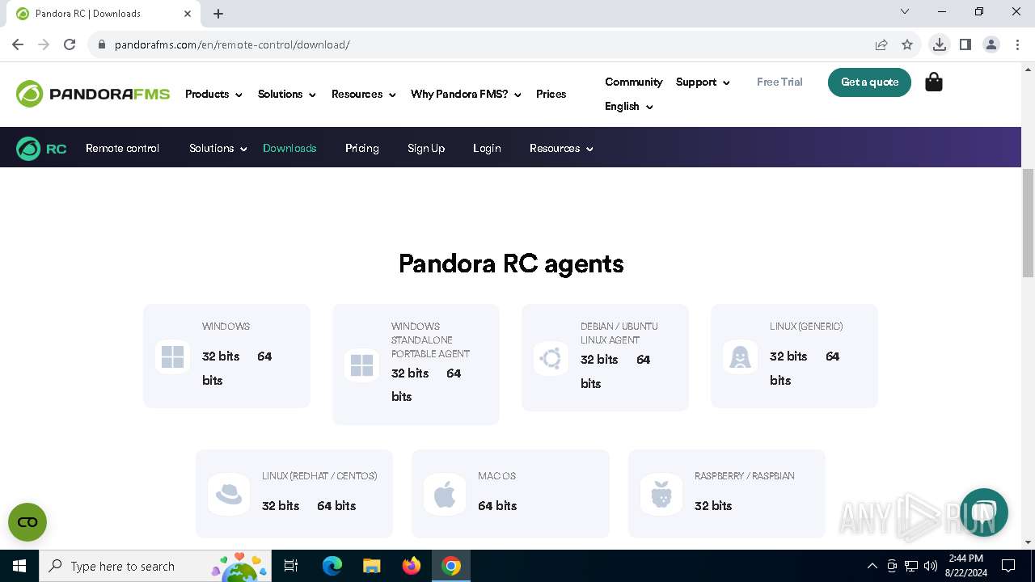Screen dimensions: 1035x582
Task: Go to Remote control in RC bar
Action: [122, 149]
